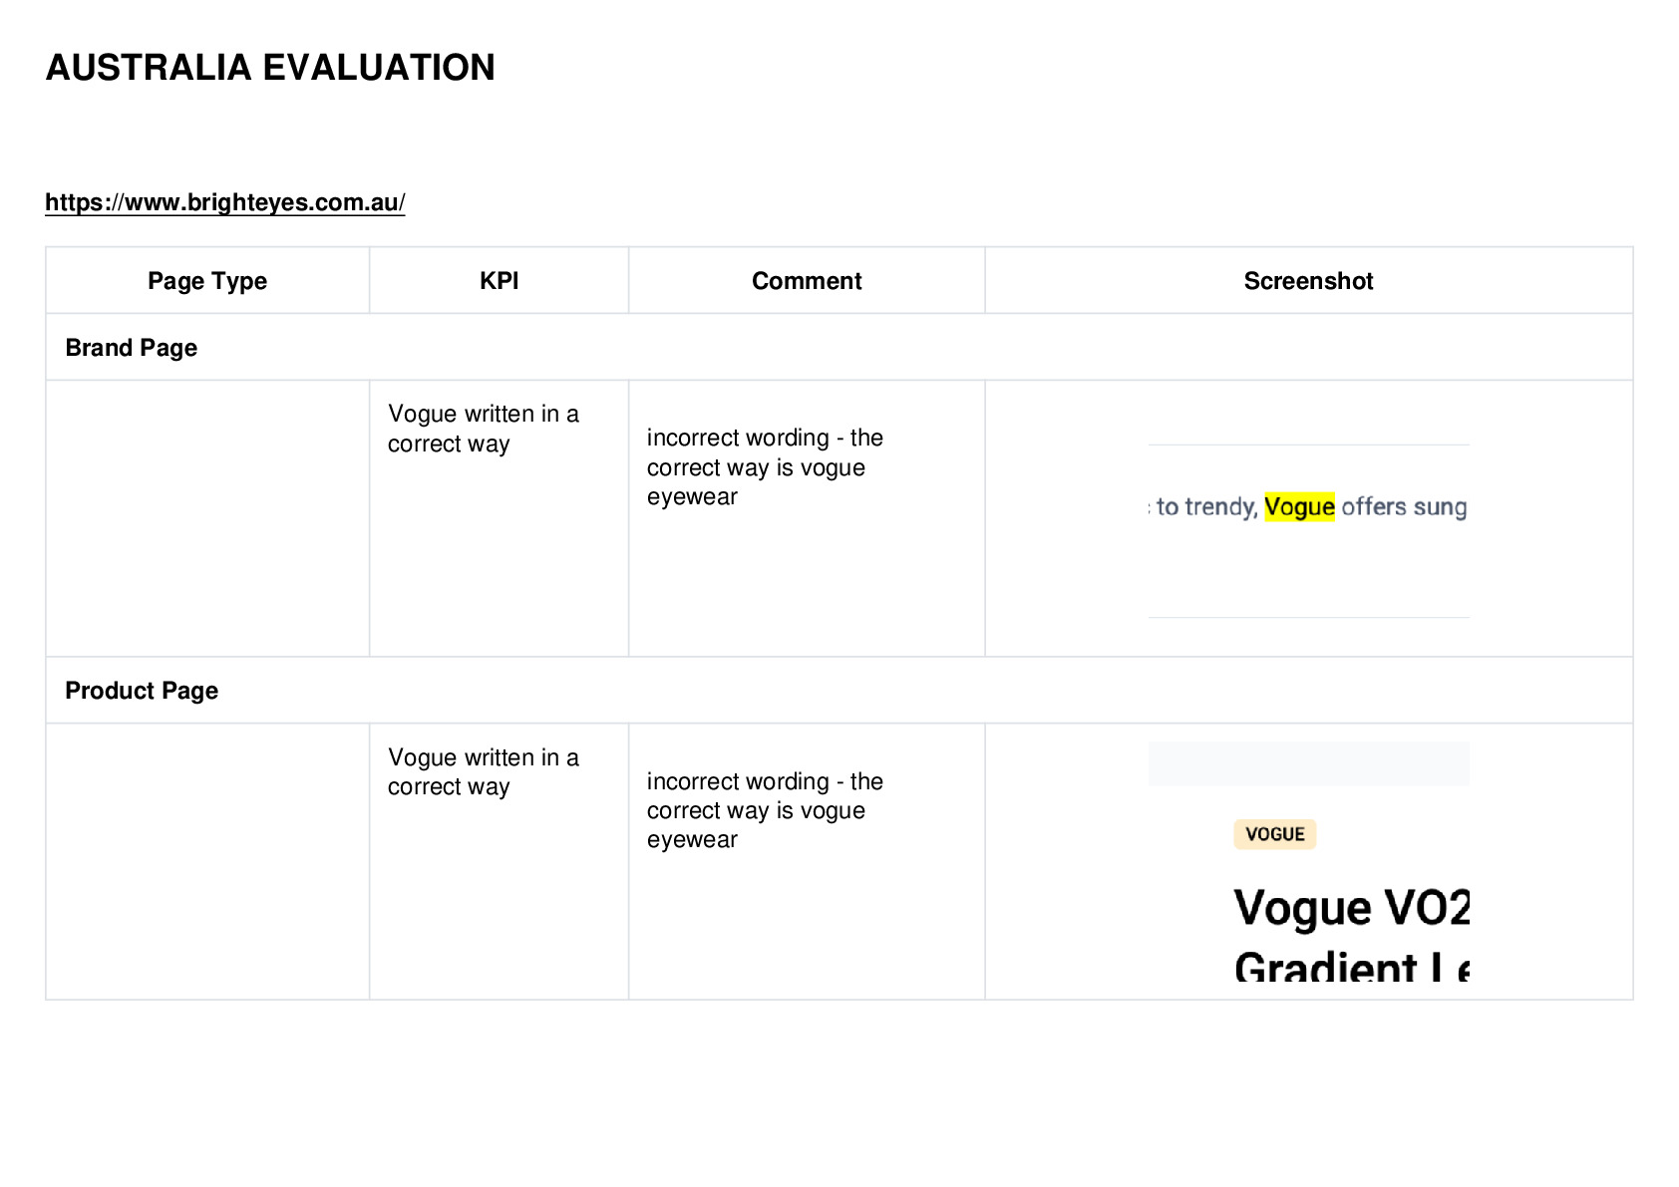
Task: Click the highlighted Vogue word in screenshot
Action: pyautogui.click(x=1299, y=507)
